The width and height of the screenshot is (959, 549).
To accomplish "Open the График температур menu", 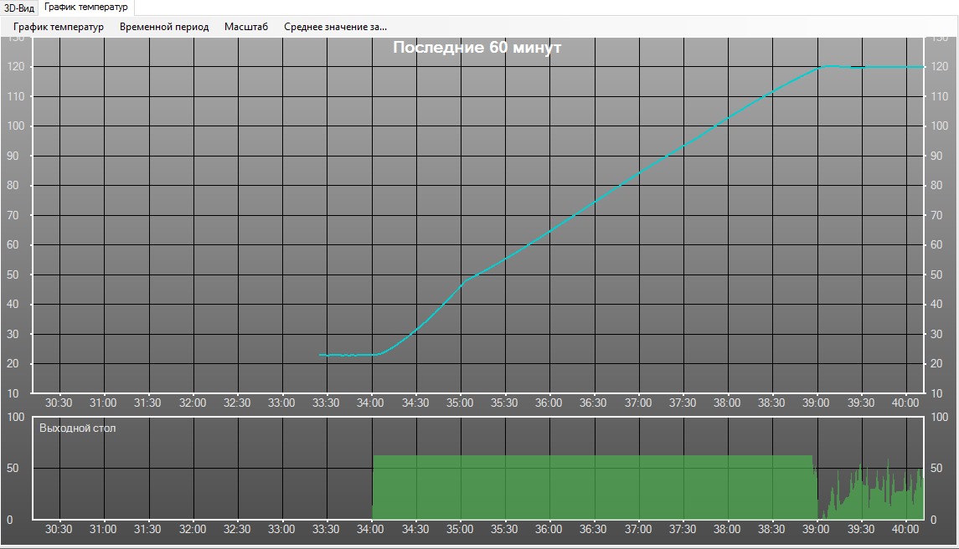I will point(59,27).
